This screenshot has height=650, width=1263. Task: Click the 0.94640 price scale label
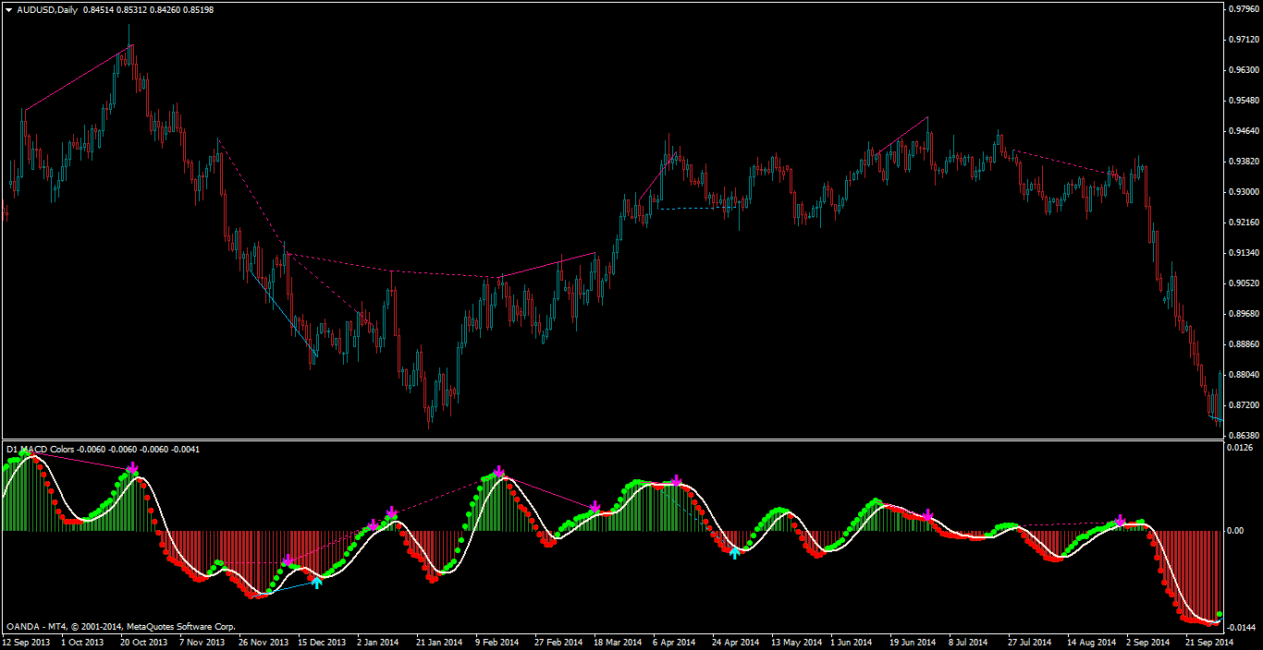(1244, 131)
